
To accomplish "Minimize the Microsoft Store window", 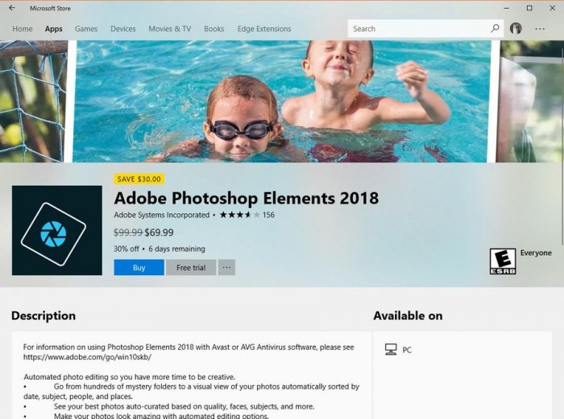I will pyautogui.click(x=506, y=8).
